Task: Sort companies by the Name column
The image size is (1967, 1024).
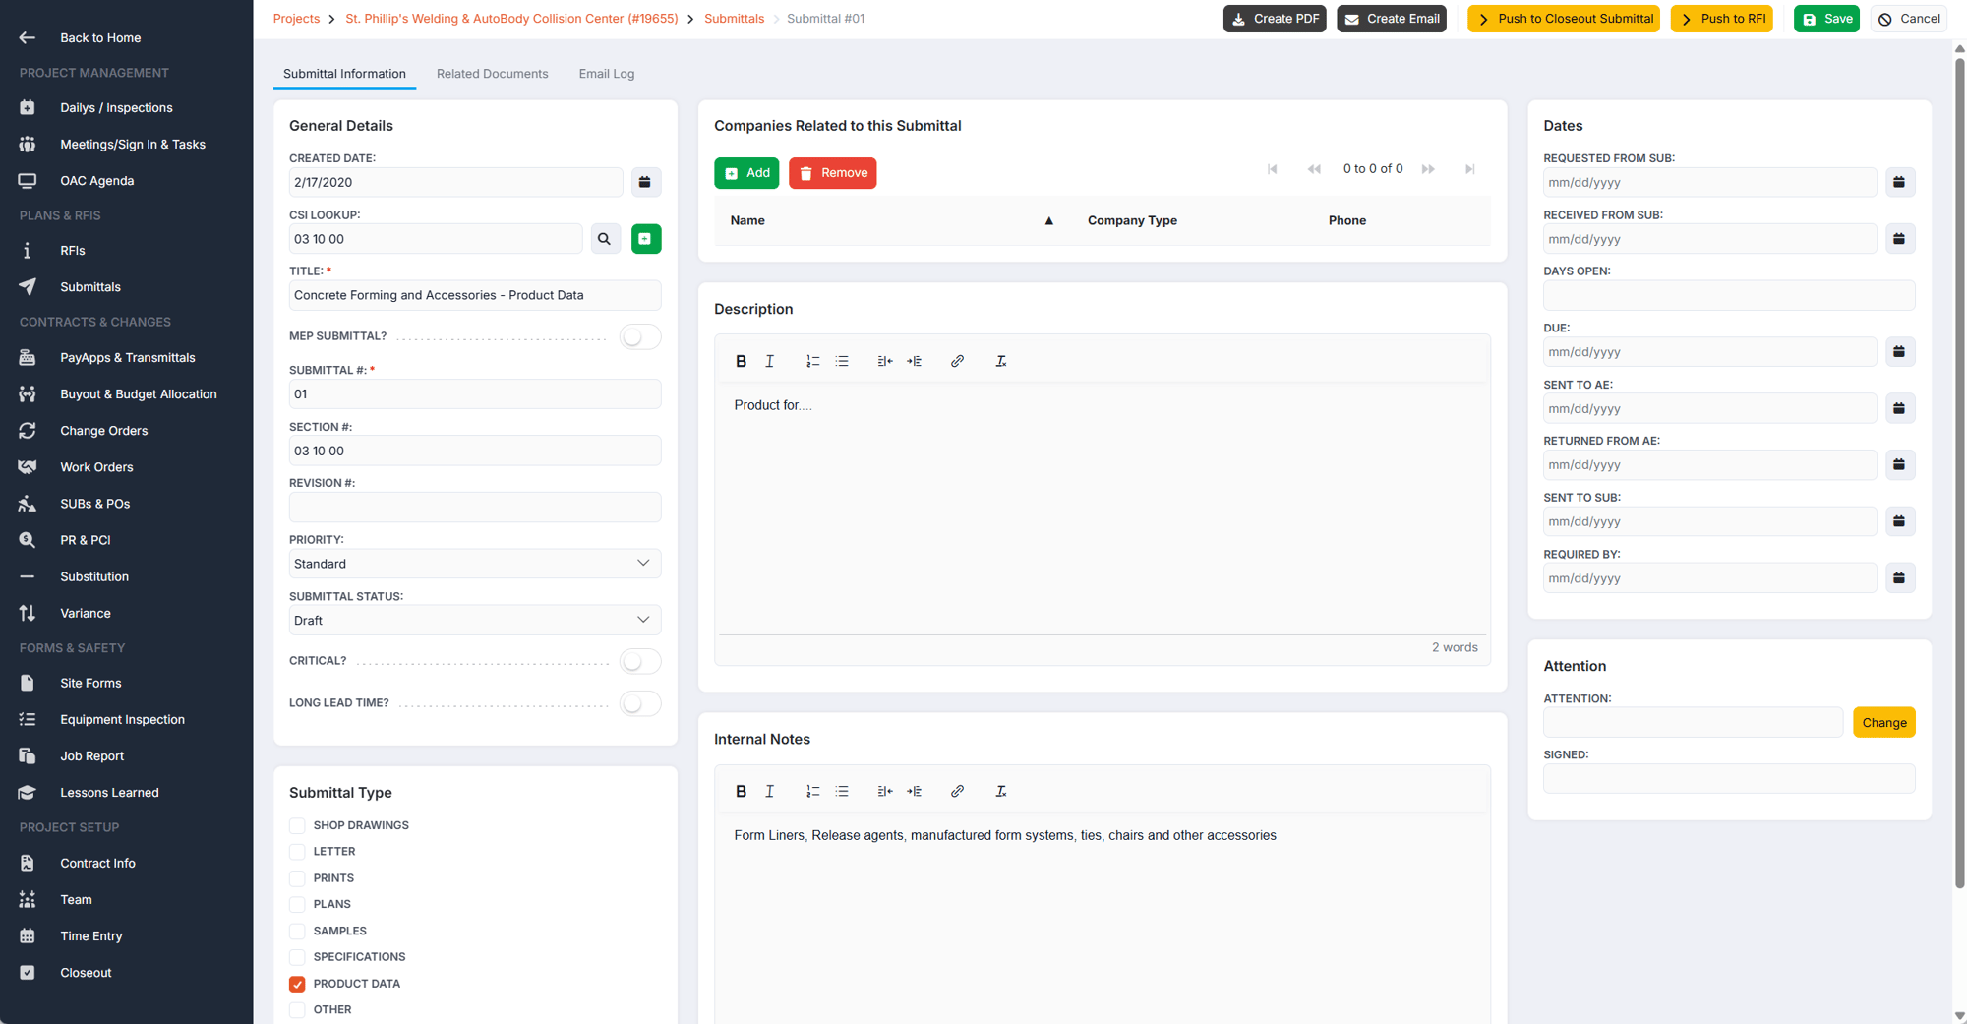Action: 747,220
